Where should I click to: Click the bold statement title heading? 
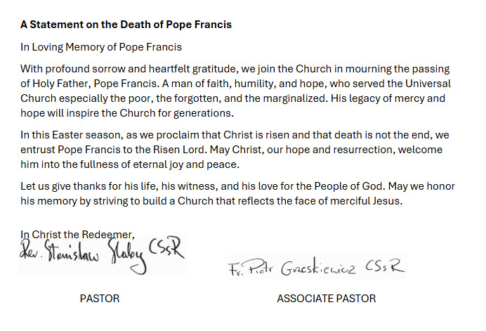click(126, 25)
